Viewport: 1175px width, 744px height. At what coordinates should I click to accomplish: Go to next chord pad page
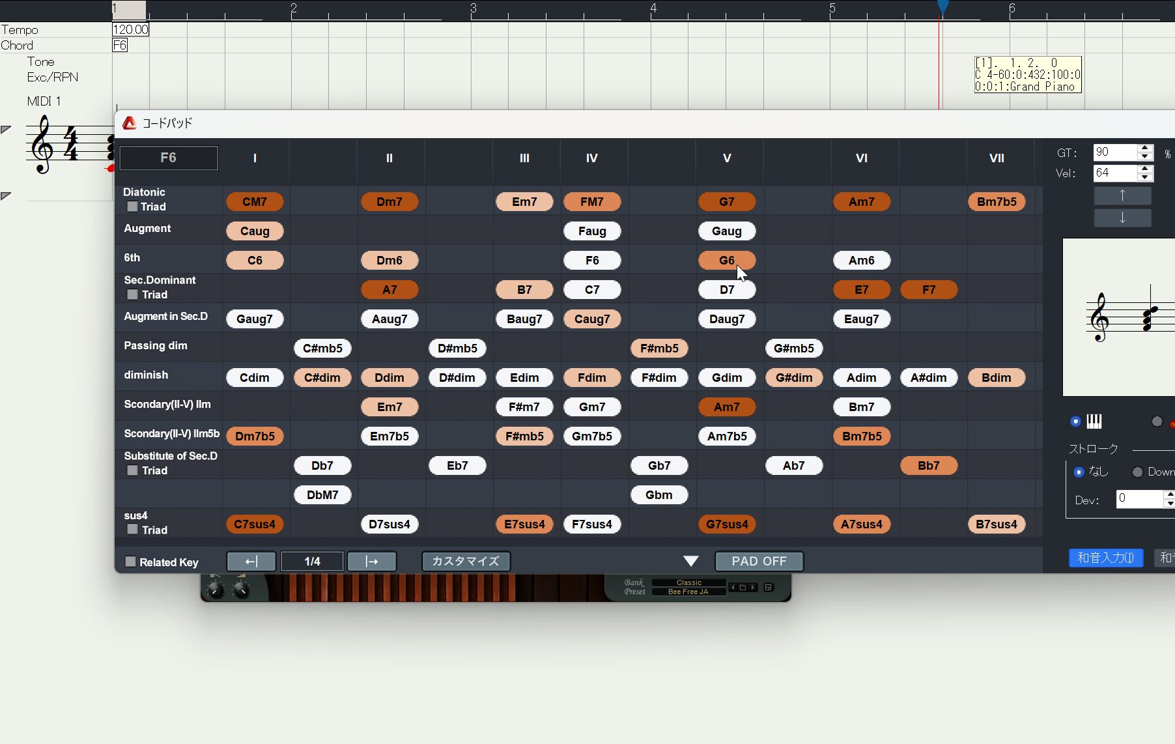click(x=372, y=561)
